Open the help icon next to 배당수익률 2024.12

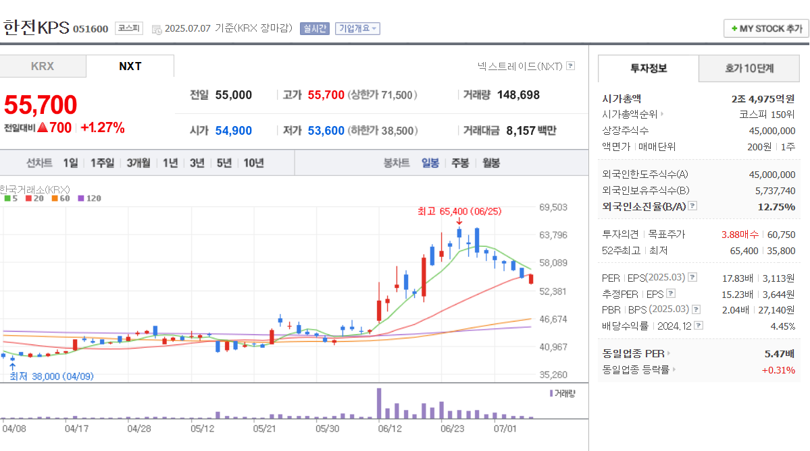coord(699,325)
